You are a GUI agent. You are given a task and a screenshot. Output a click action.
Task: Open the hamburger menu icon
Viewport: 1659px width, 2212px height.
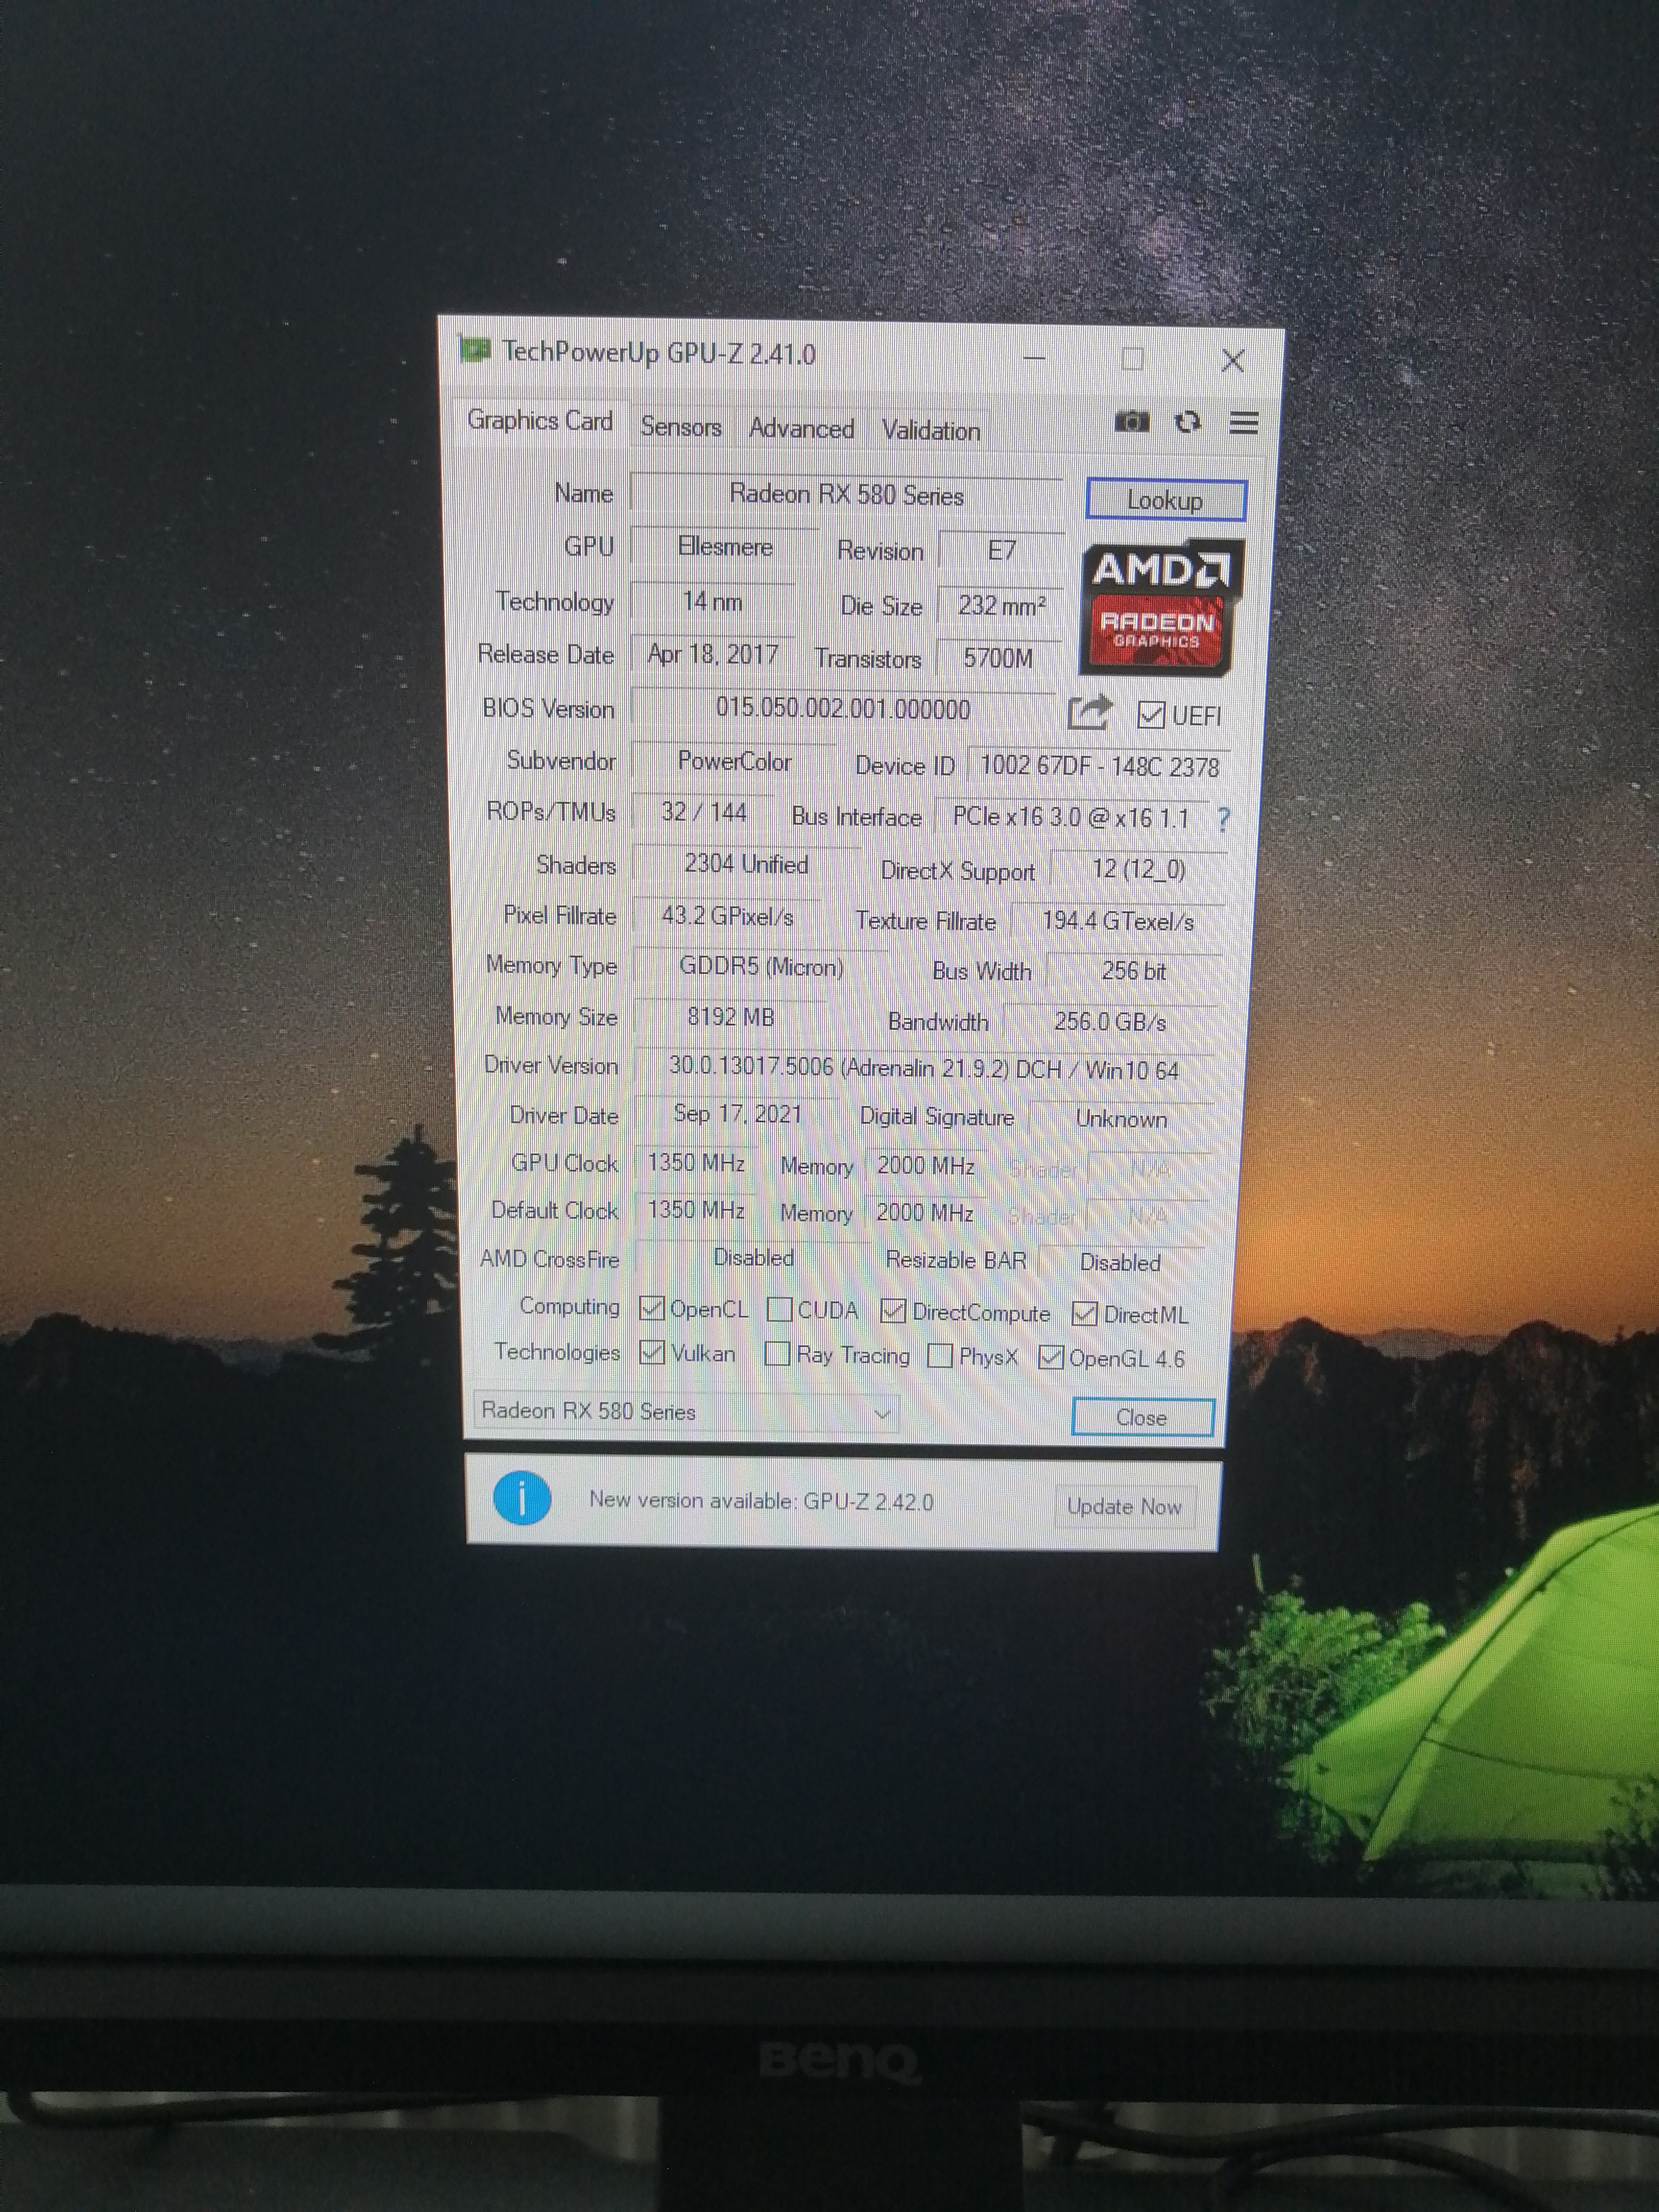(1243, 423)
